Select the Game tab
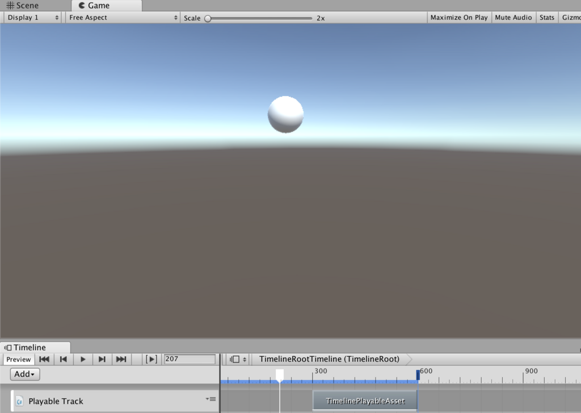The height and width of the screenshot is (413, 581). pos(106,6)
